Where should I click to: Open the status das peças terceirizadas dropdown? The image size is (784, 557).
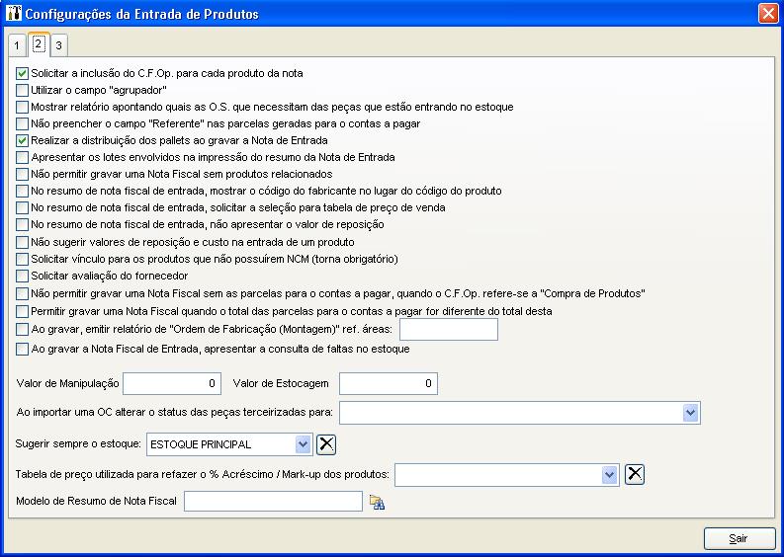[690, 413]
